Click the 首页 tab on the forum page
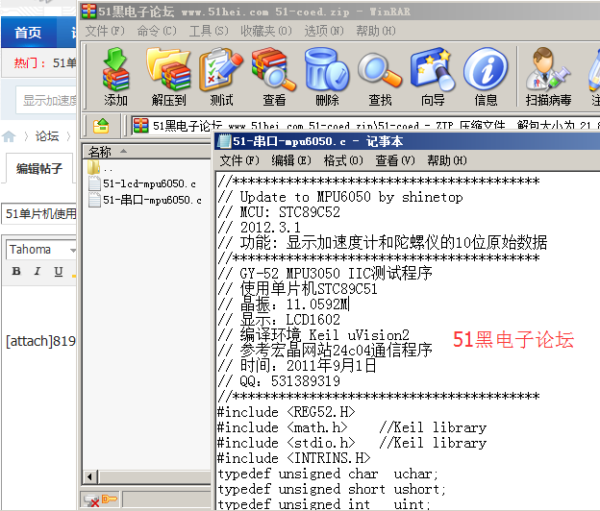This screenshot has height=511, width=600. [28, 33]
